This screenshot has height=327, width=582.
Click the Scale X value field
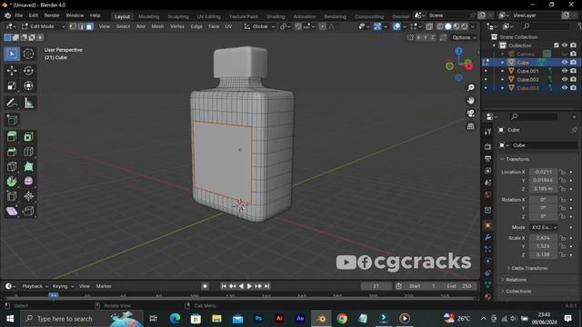pyautogui.click(x=543, y=238)
